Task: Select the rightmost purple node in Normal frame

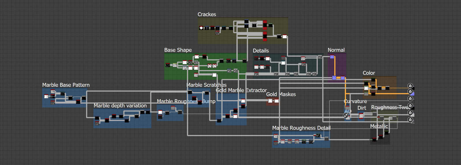Action: coord(343,78)
